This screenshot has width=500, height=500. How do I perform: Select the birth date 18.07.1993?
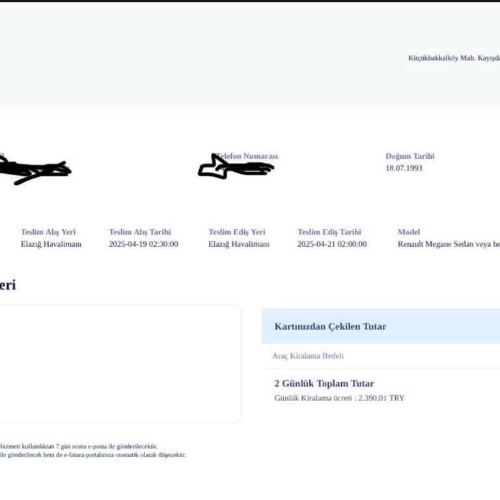[404, 168]
